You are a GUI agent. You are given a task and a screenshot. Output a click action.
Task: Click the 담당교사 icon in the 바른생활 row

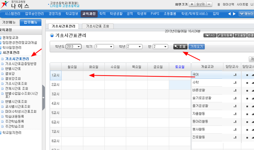235,90
